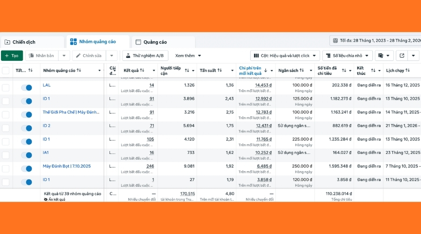Click sort arrow on Chi phí trên mỗi kết quả
Viewport: 421px width, 234px height.
[265, 71]
